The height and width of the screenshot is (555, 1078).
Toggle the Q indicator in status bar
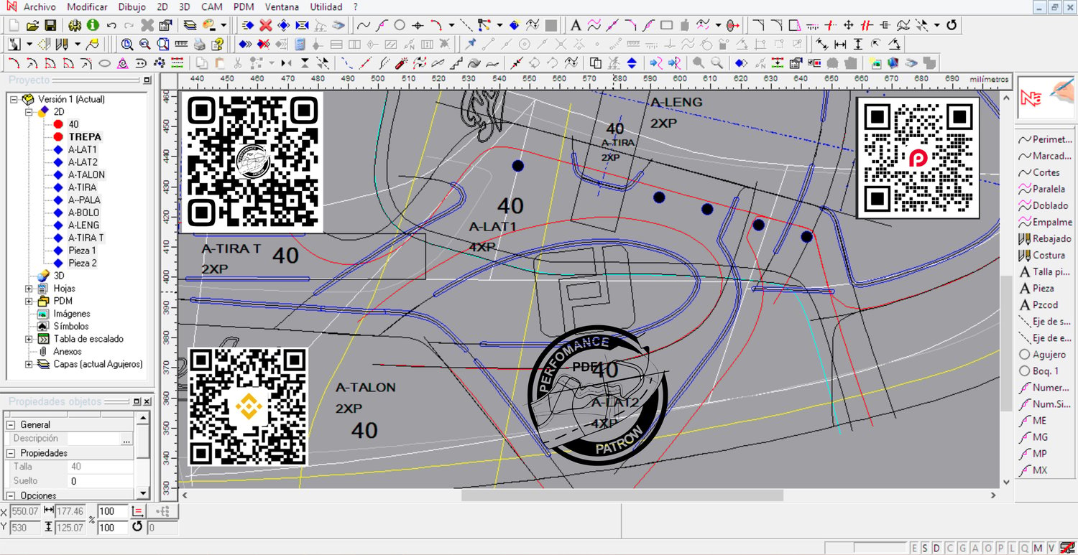(x=1023, y=549)
